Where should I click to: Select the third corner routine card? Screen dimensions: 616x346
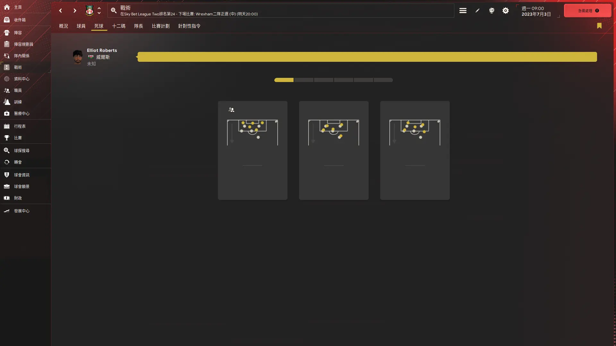coord(415,151)
